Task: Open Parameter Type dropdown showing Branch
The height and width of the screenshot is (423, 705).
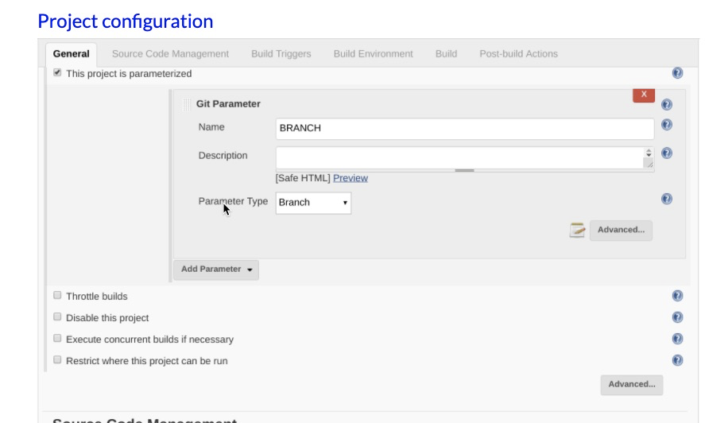Action: [313, 203]
